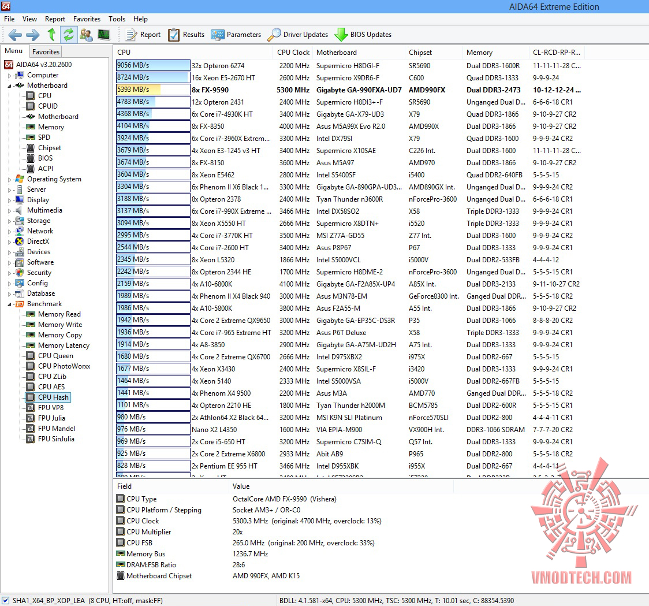Open the FPU Julia benchmark

click(51, 418)
